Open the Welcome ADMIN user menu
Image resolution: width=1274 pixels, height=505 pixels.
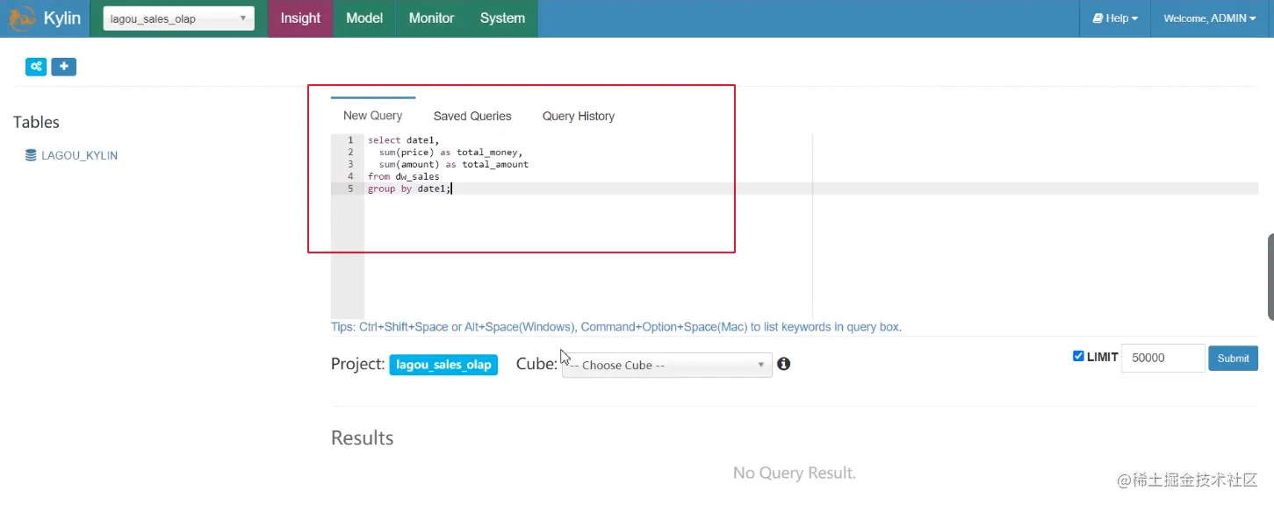tap(1209, 18)
